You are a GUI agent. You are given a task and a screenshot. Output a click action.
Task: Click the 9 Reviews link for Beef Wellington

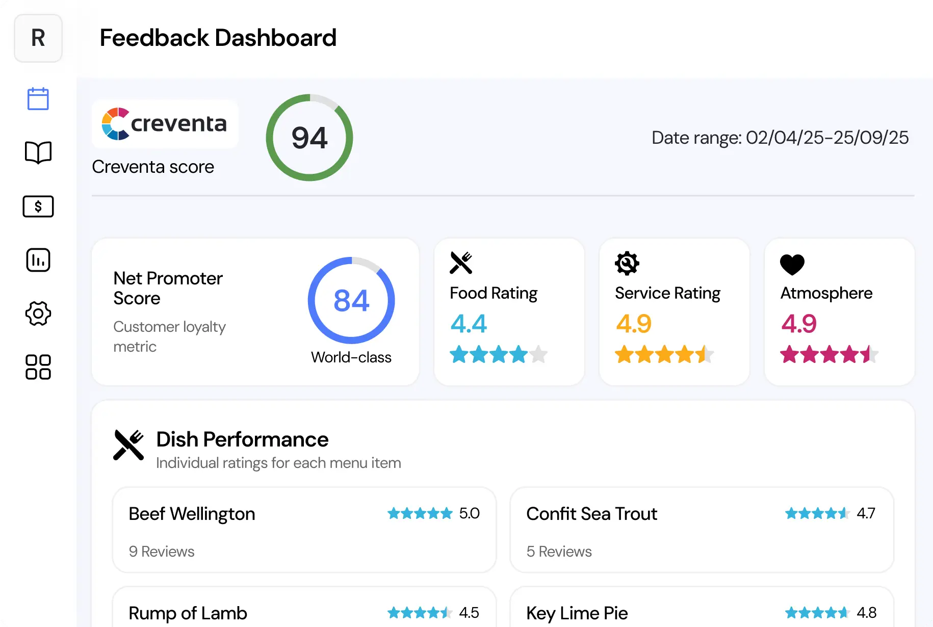(x=162, y=552)
